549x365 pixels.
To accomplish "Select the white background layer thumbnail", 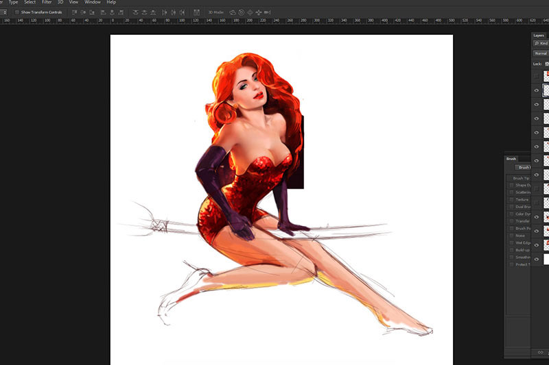I will click(x=546, y=259).
